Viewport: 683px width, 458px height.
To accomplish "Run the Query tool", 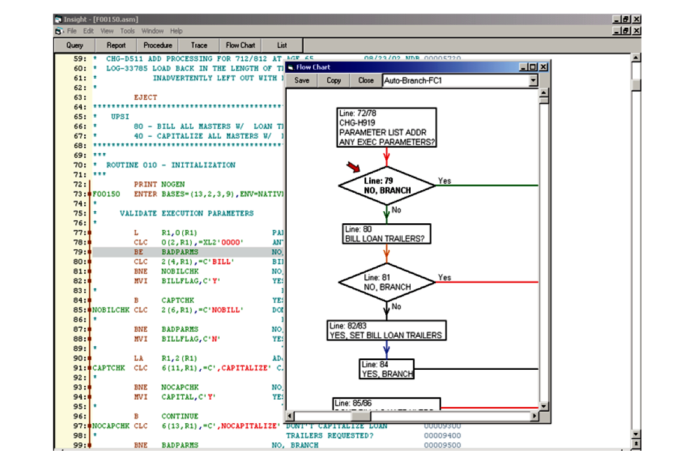I will (74, 44).
